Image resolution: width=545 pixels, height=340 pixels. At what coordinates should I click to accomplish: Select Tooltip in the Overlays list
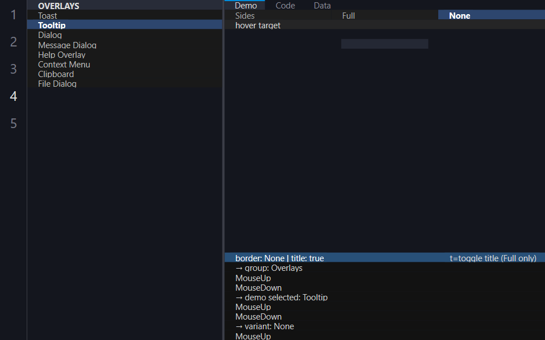click(124, 25)
